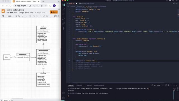Screen dimensions: 179x101
Task: Click the purple profile avatar in Chrome
Action: [54, 6]
